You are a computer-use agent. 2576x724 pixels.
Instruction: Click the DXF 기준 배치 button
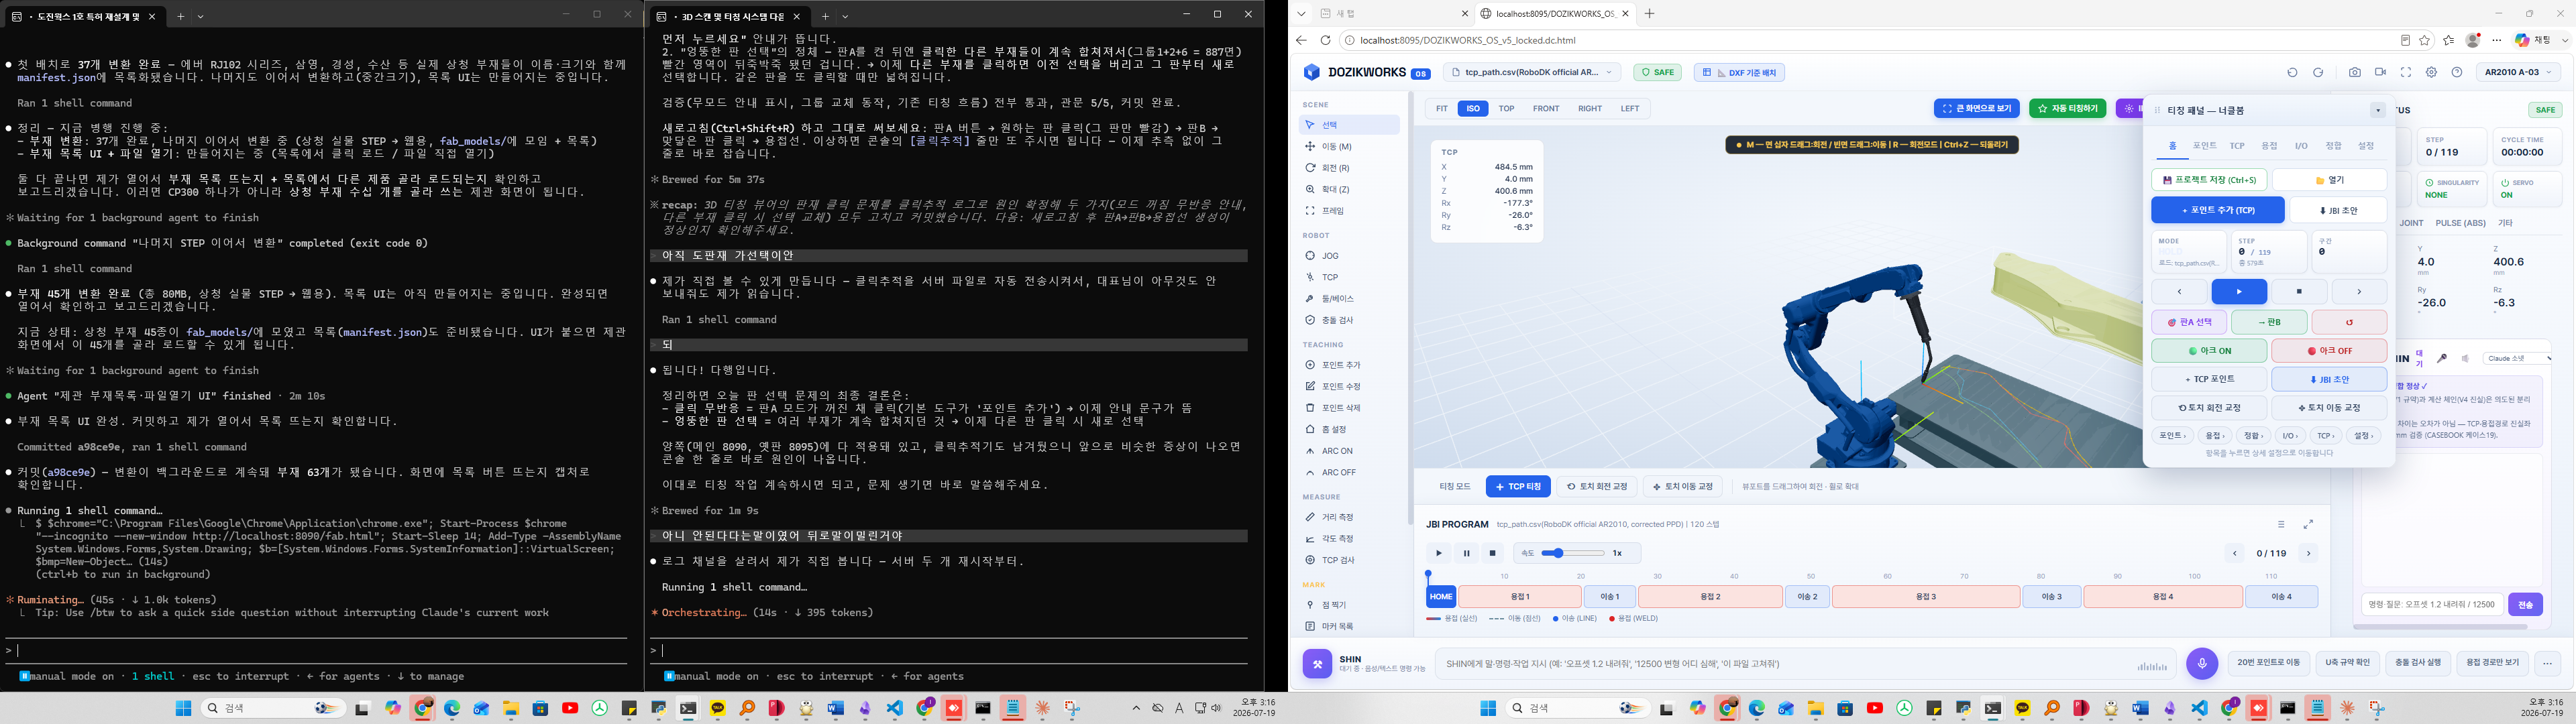pyautogui.click(x=1739, y=72)
